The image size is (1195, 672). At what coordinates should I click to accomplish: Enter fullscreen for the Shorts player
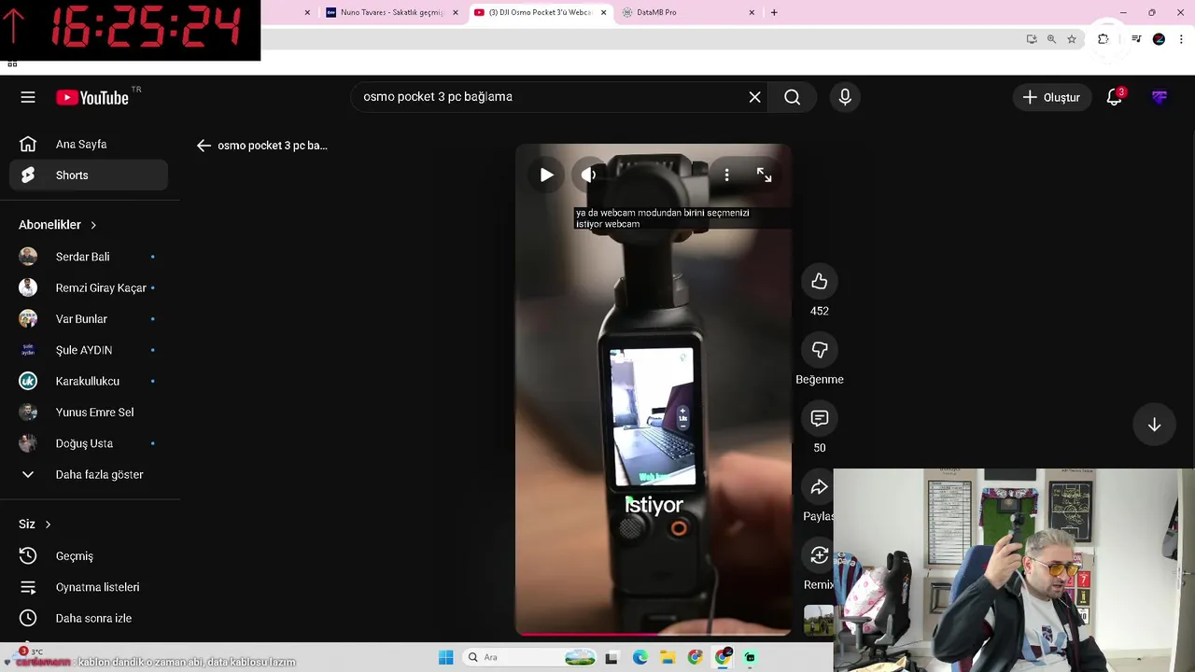764,175
